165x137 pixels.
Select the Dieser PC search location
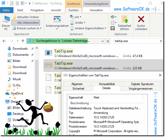6,23
